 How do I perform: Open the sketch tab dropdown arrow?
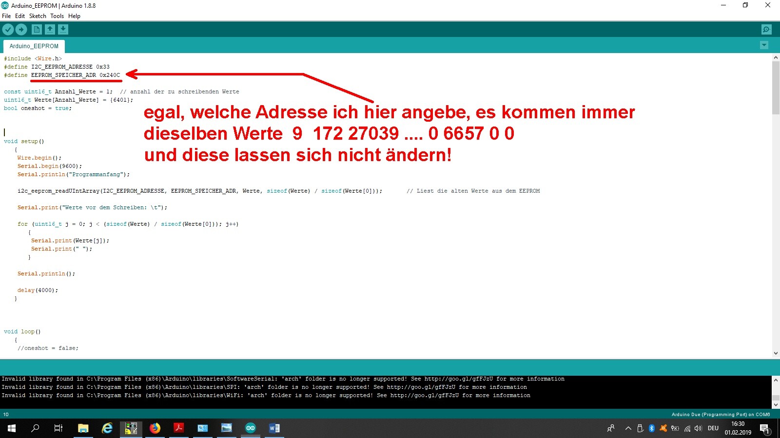(x=764, y=45)
